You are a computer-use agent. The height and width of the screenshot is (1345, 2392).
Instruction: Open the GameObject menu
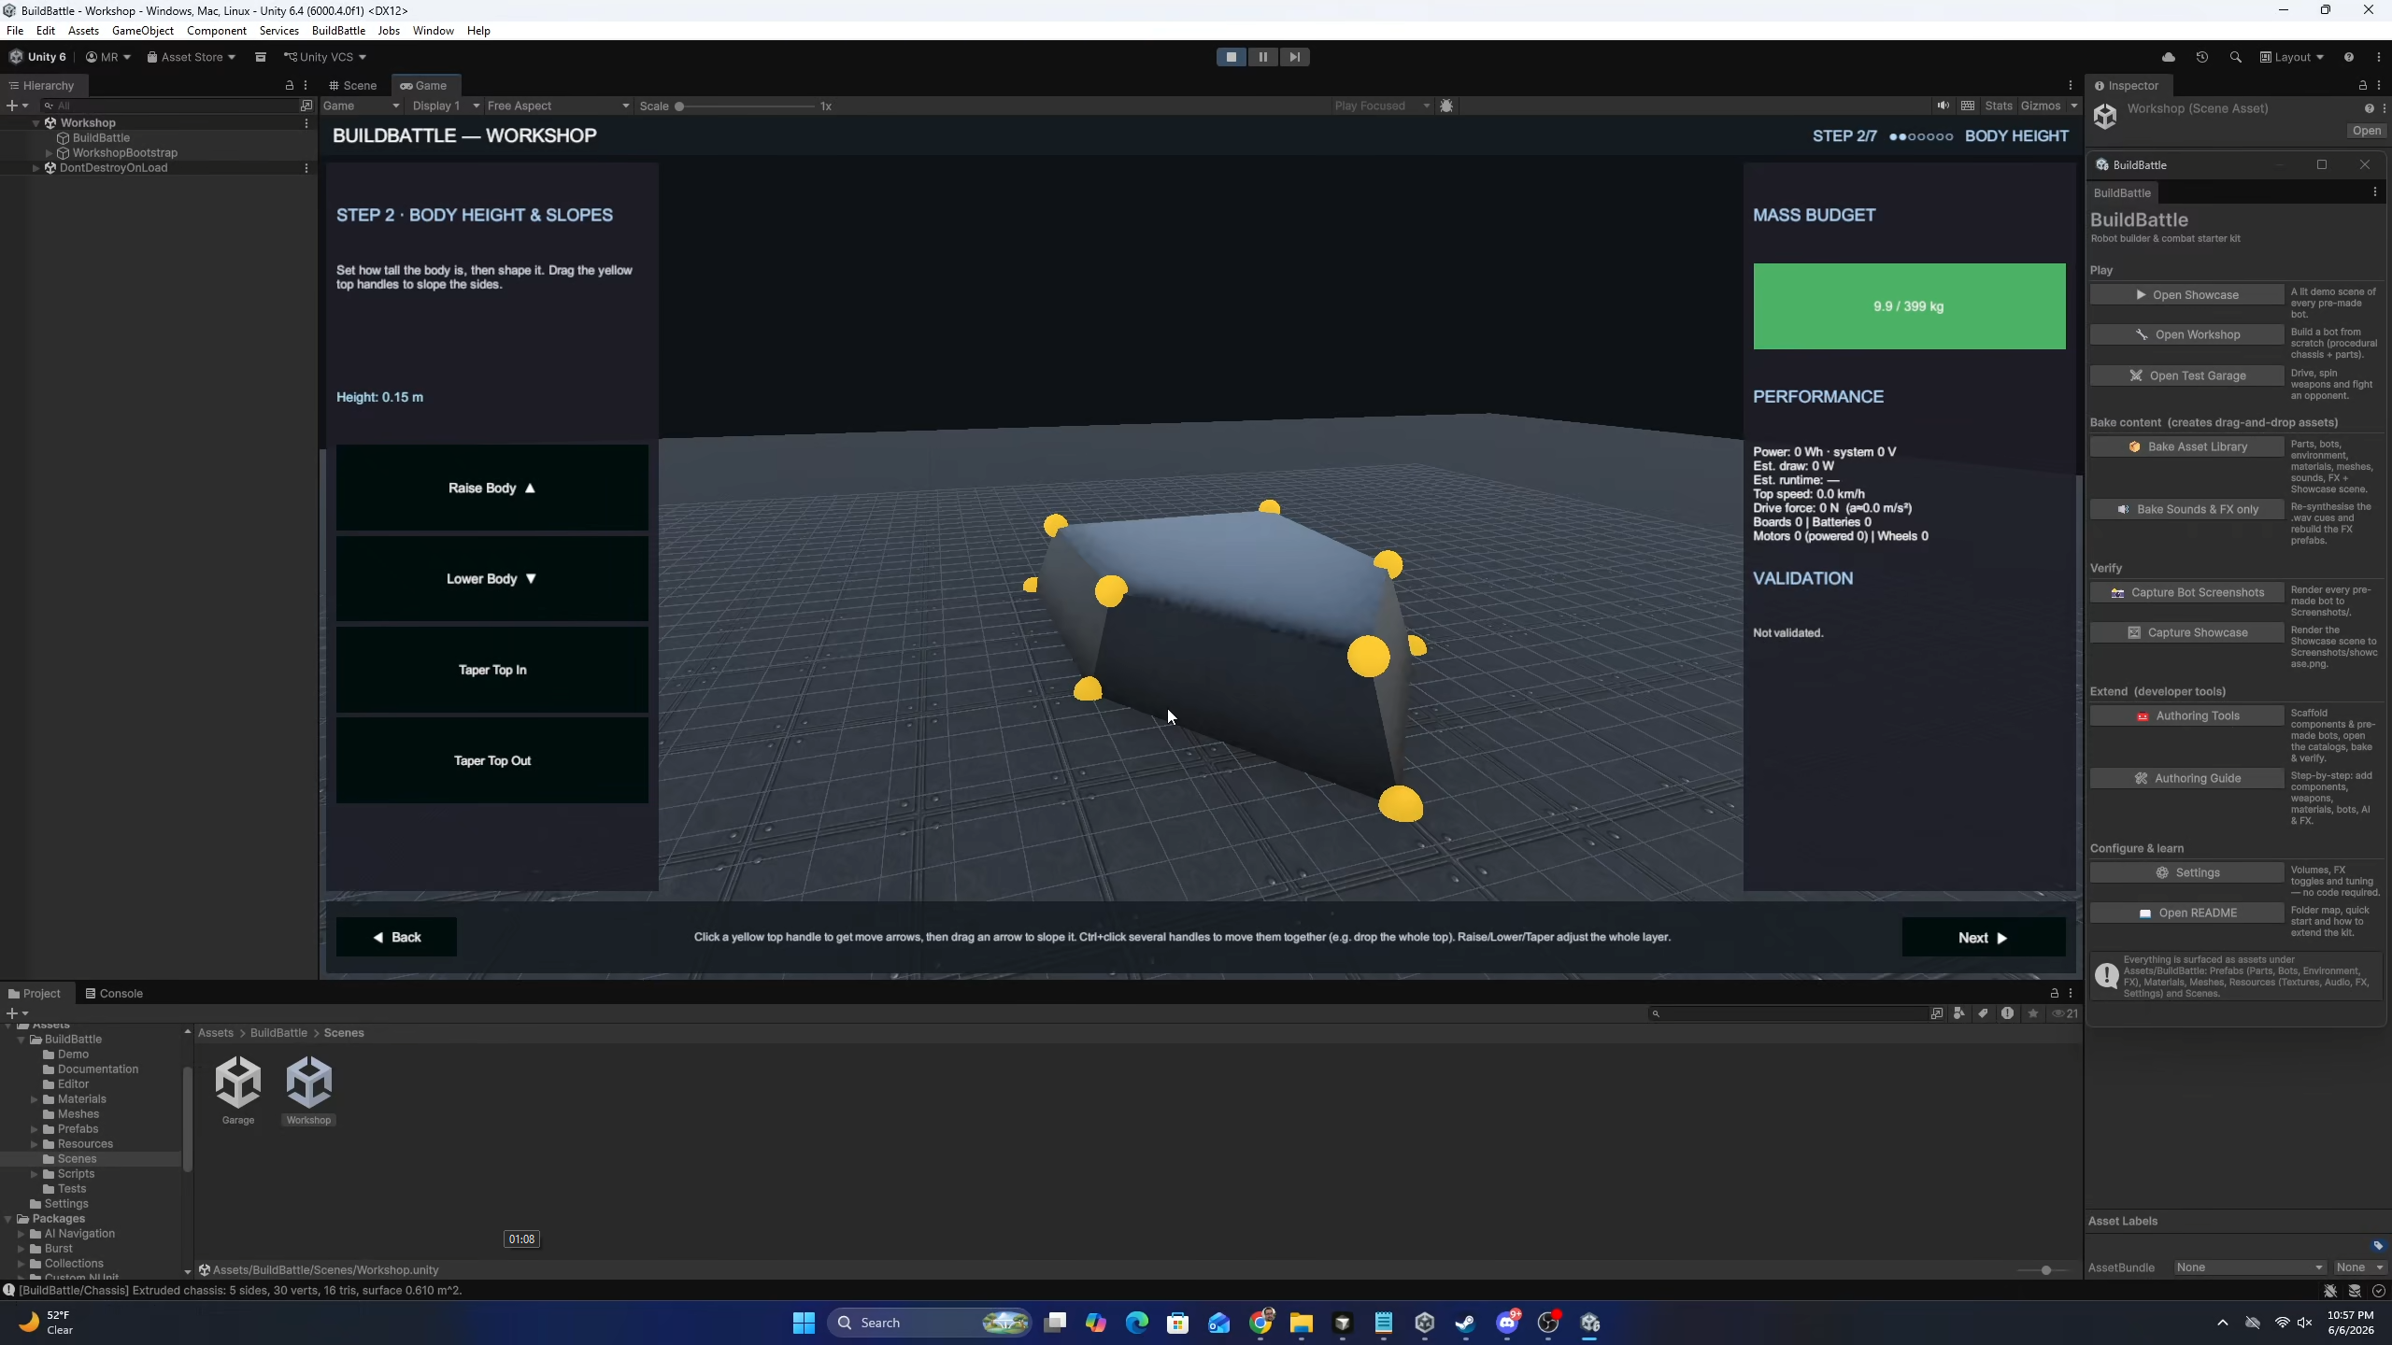(x=143, y=31)
